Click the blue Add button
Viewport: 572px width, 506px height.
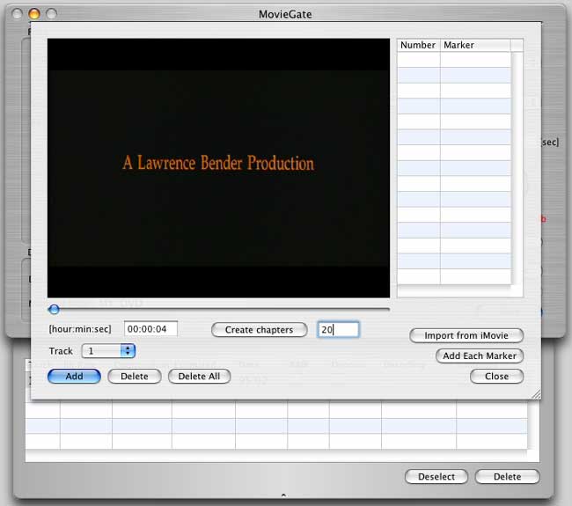pyautogui.click(x=74, y=376)
